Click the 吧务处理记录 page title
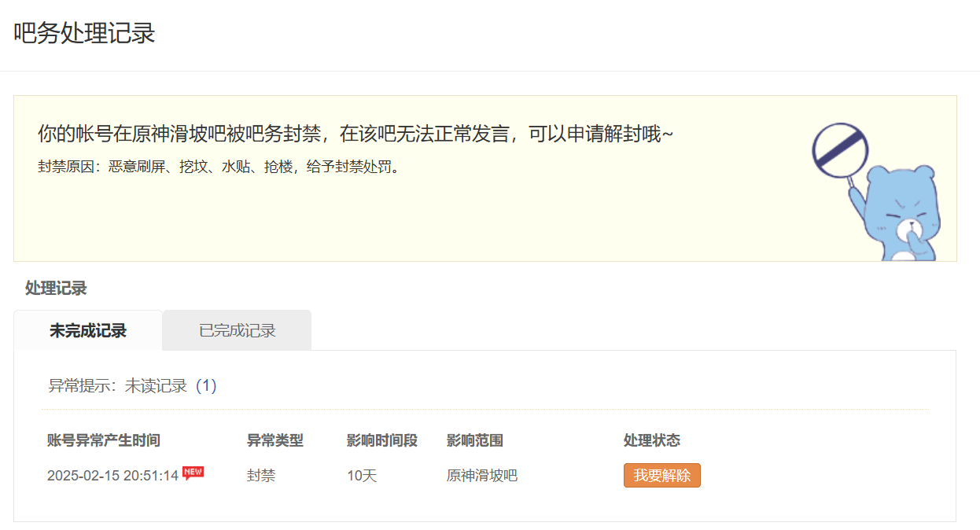The width and height of the screenshot is (980, 530). pos(84,34)
